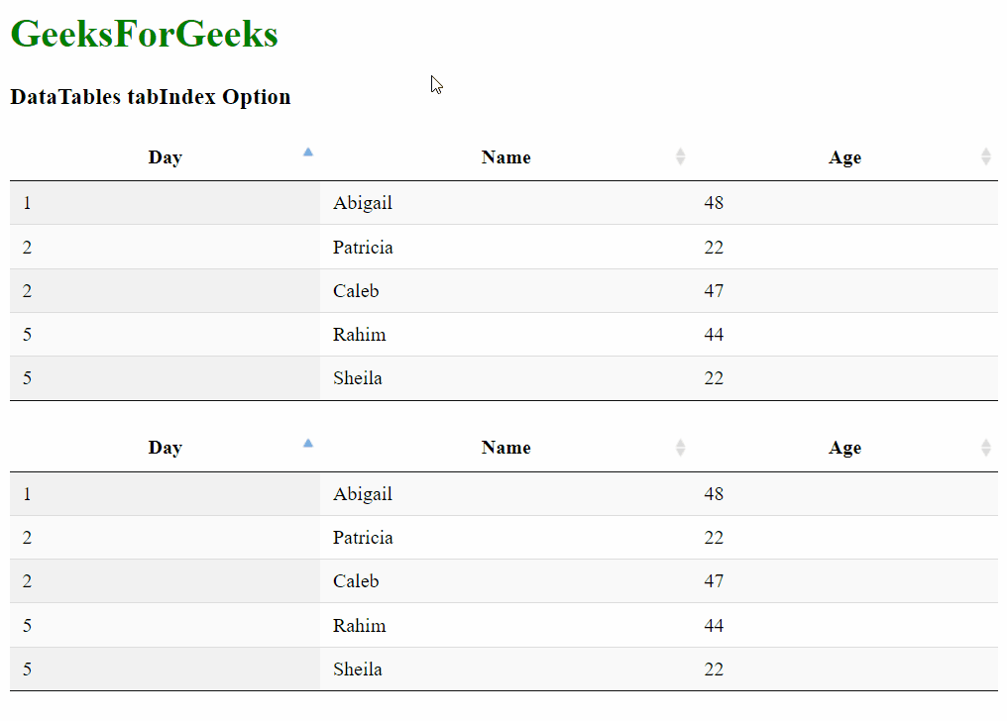Sort first table by the Age header label
Image resolution: width=1007 pixels, height=721 pixels.
click(844, 157)
